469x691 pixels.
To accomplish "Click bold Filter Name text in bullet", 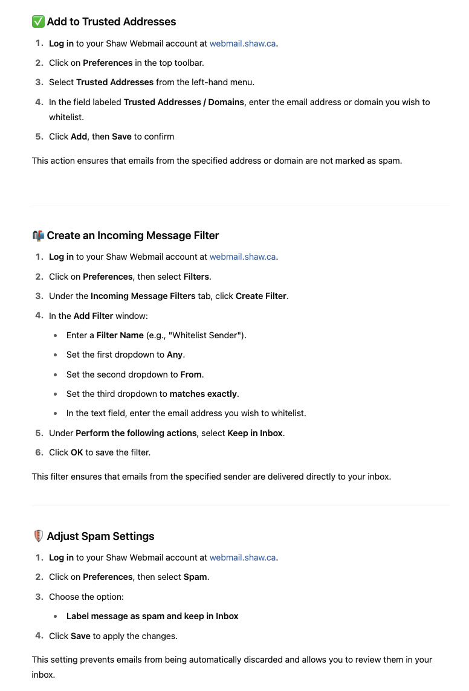I will [x=120, y=335].
